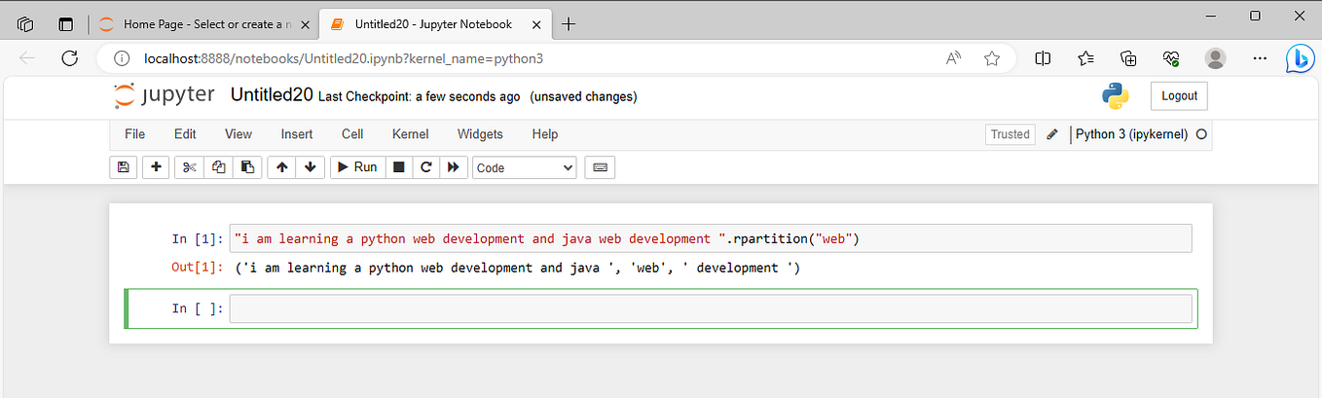Screen dimensions: 1322x398
Task: Restart kernel and rerun all fast-forward icon
Action: click(x=453, y=167)
